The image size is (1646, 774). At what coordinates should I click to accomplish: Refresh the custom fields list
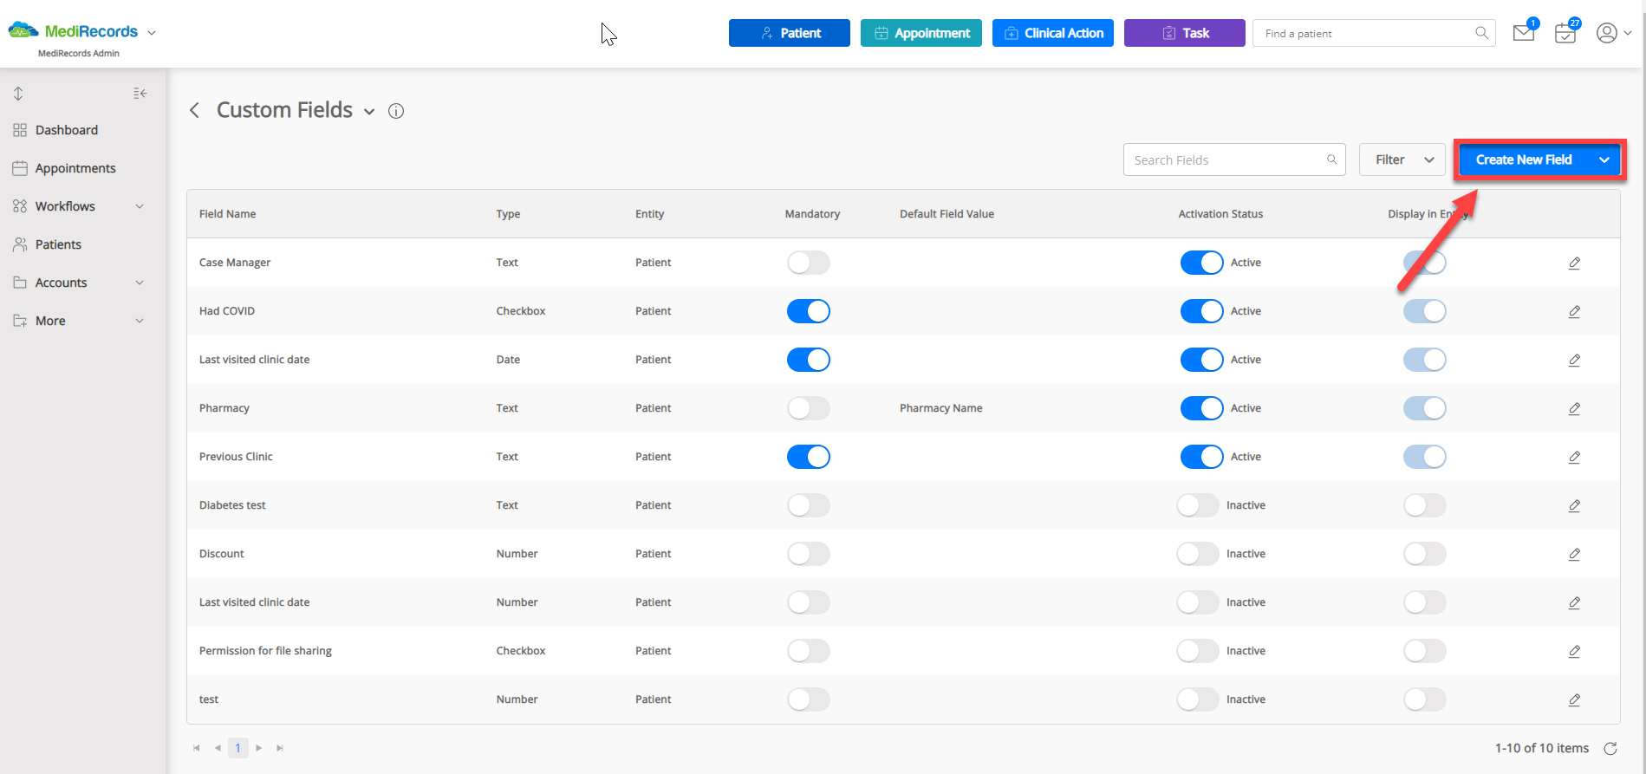pyautogui.click(x=1610, y=748)
